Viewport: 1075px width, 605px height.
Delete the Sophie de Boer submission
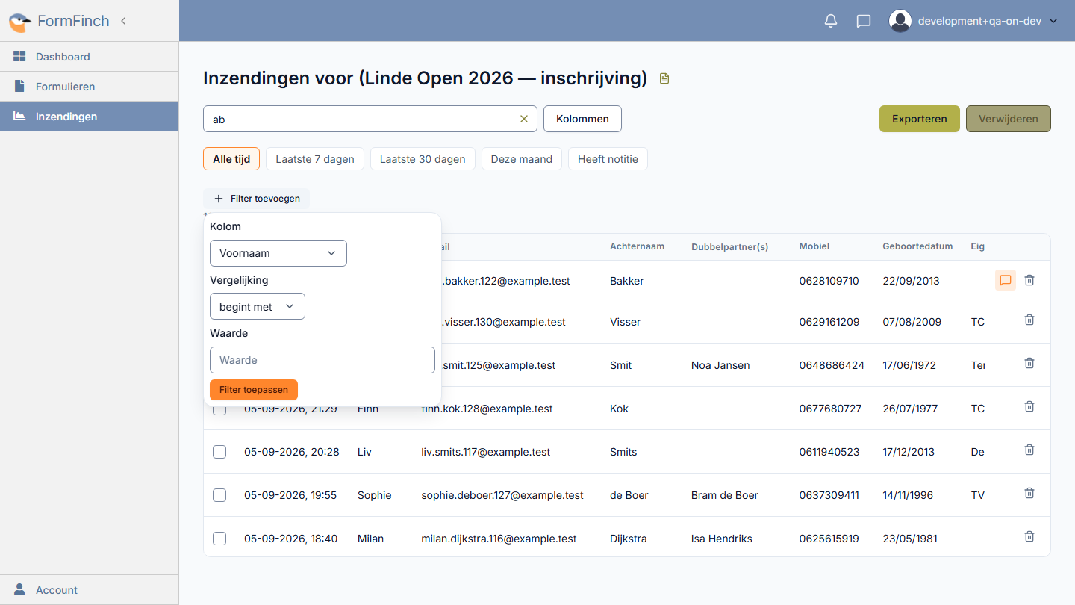pyautogui.click(x=1029, y=493)
